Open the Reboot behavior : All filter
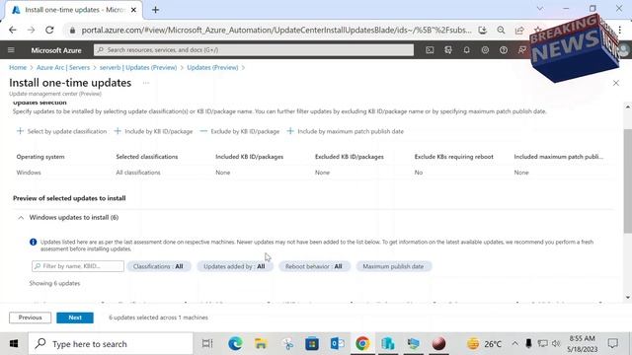The width and height of the screenshot is (632, 355). (x=314, y=266)
